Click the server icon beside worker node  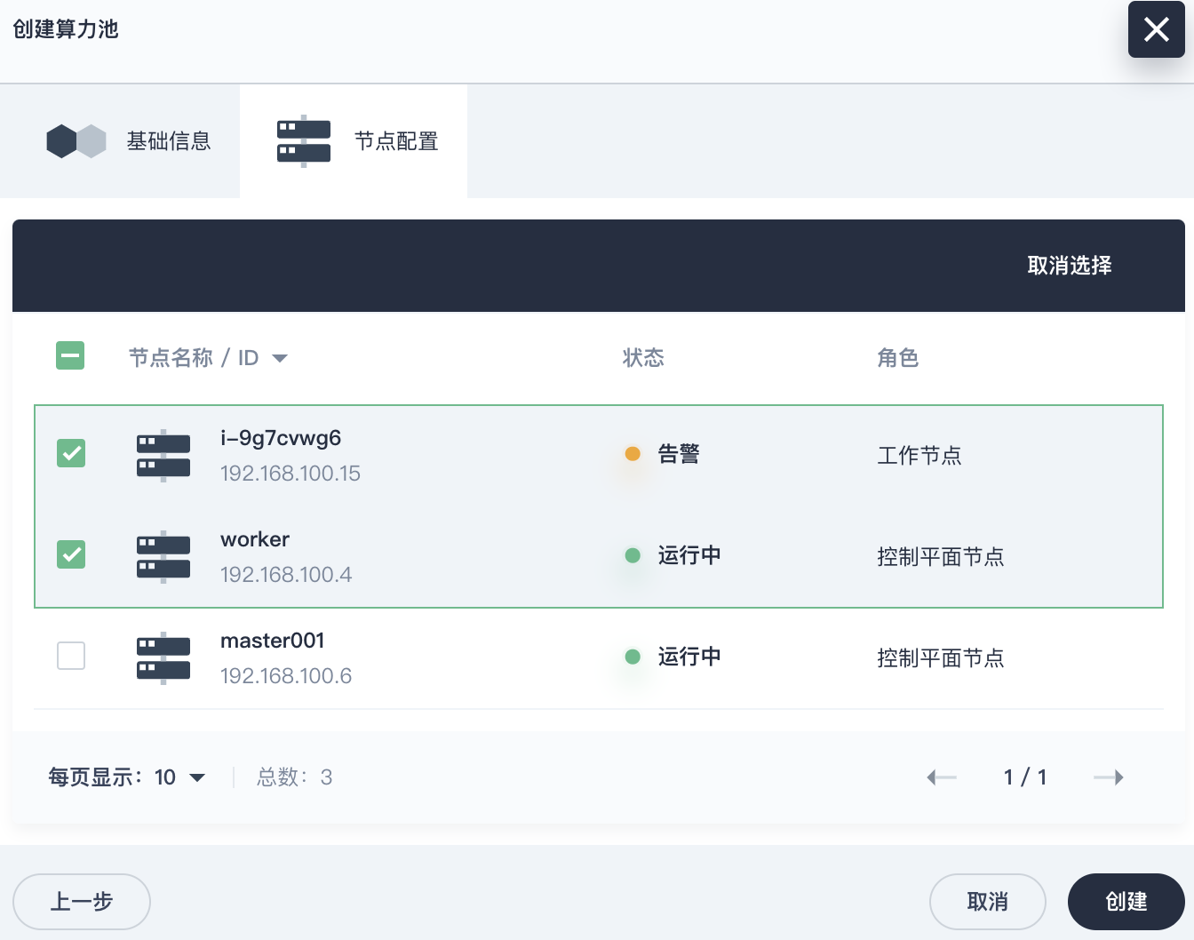point(163,557)
